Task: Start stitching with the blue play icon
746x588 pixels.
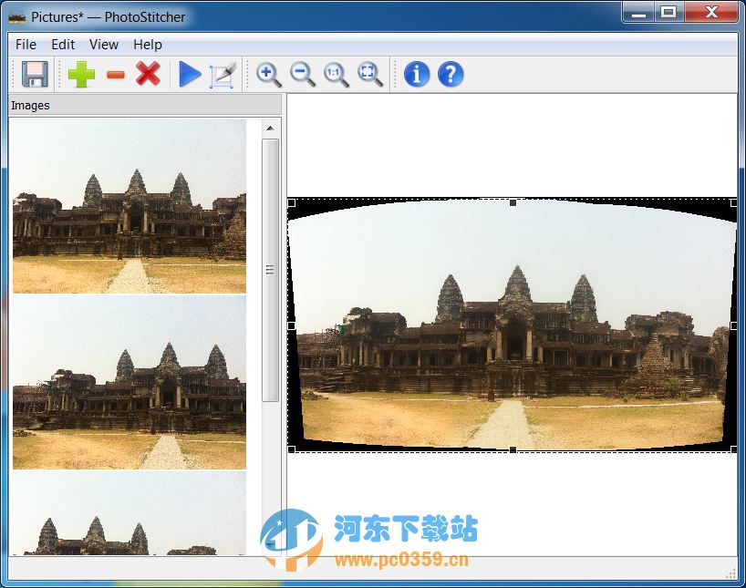Action: tap(191, 76)
